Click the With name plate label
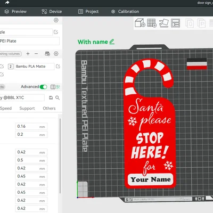Image resolution: width=213 pixels, height=213 pixels. coord(93,42)
